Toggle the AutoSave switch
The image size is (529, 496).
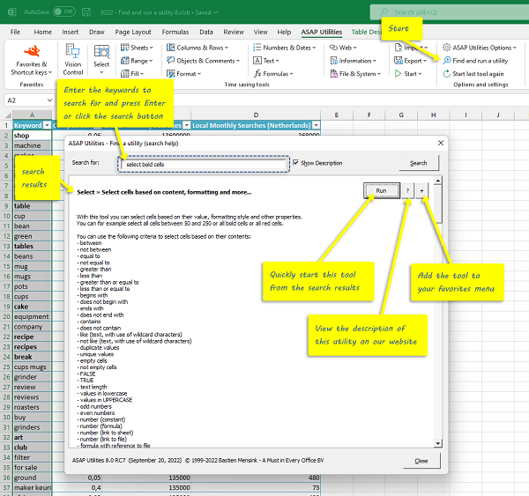63,12
